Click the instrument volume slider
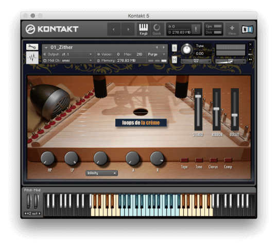 pyautogui.click(x=231, y=61)
